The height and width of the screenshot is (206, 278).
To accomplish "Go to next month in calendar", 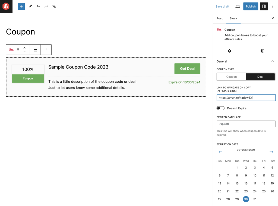I will (271, 152).
